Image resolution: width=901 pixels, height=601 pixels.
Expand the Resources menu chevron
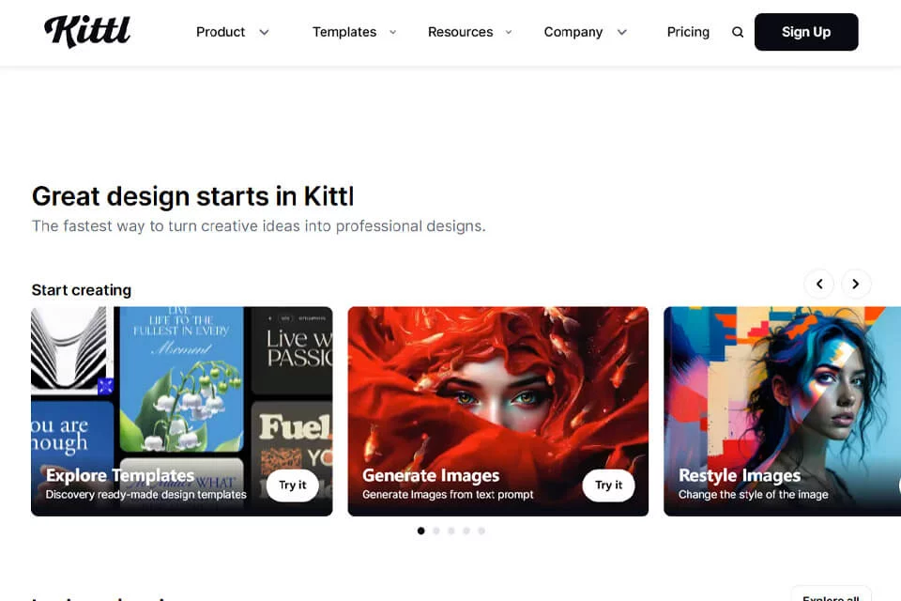509,32
